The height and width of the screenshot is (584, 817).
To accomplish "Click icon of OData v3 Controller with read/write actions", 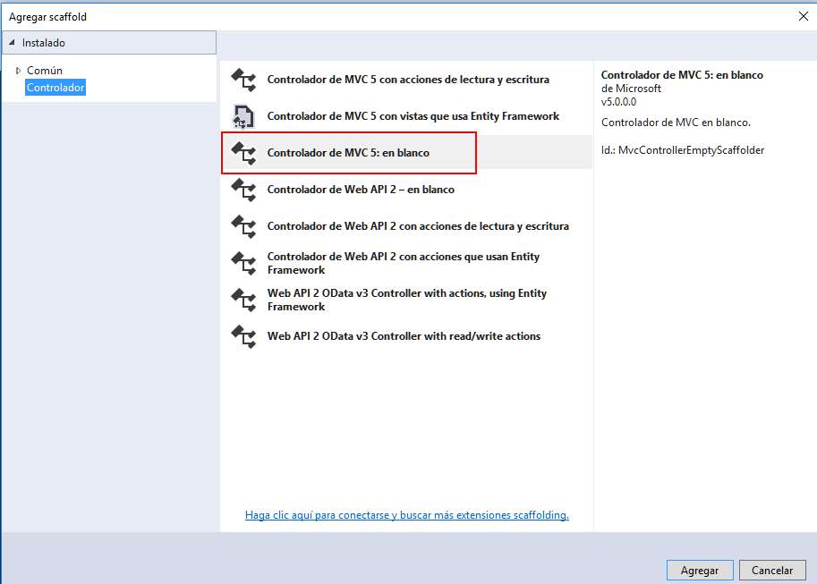I will coord(244,336).
